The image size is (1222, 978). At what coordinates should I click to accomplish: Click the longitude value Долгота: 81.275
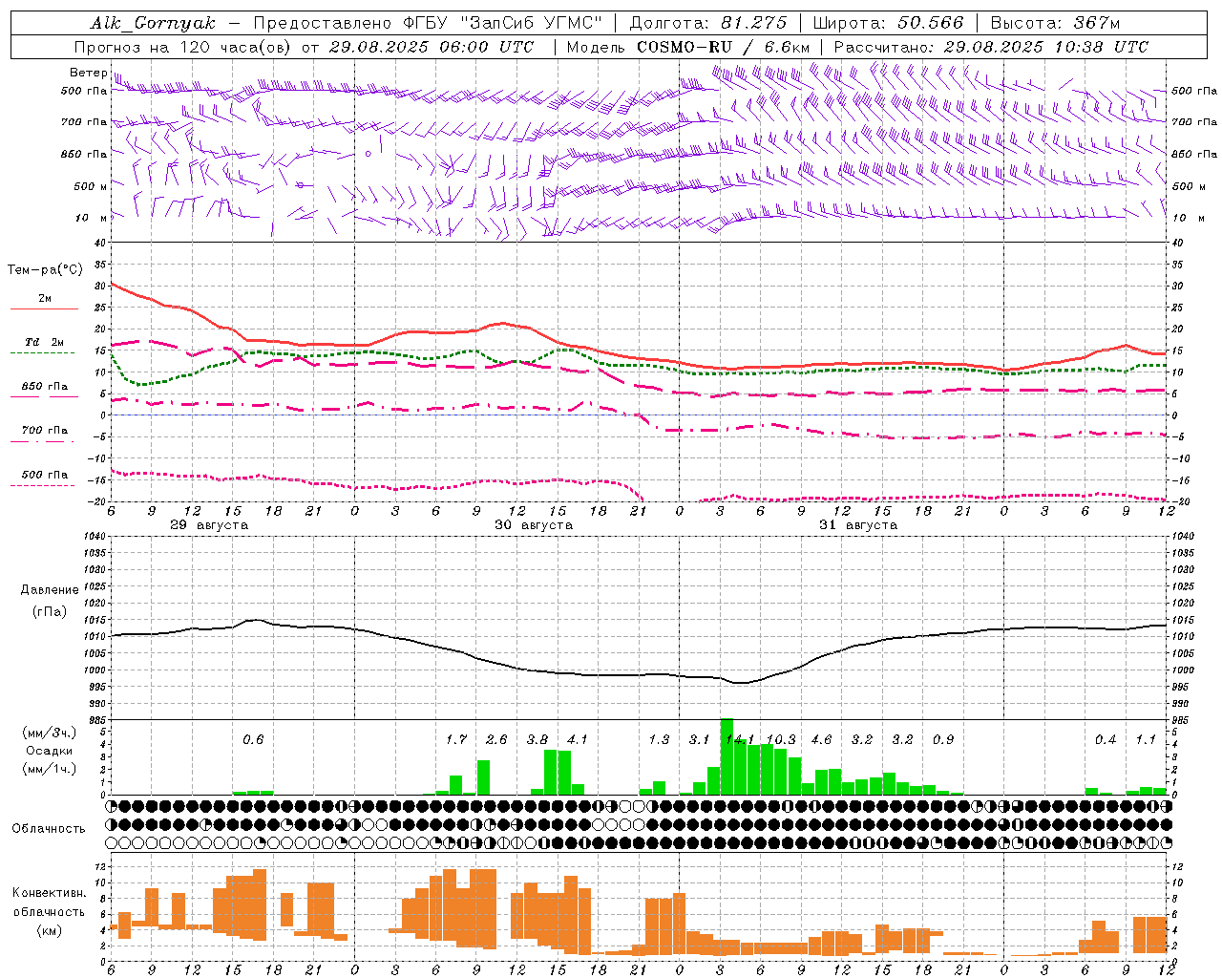click(x=708, y=23)
